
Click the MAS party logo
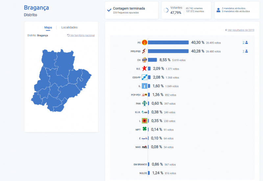tap(144, 147)
